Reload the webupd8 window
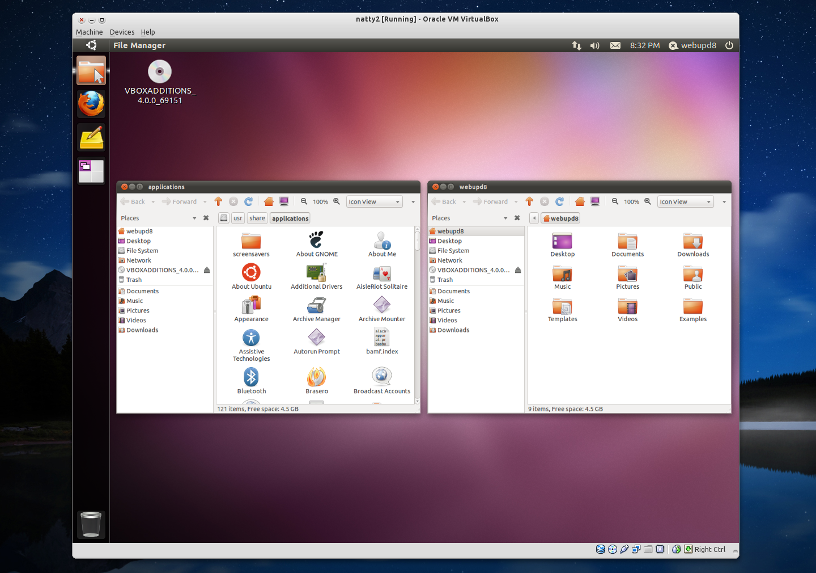The image size is (816, 573). point(559,201)
